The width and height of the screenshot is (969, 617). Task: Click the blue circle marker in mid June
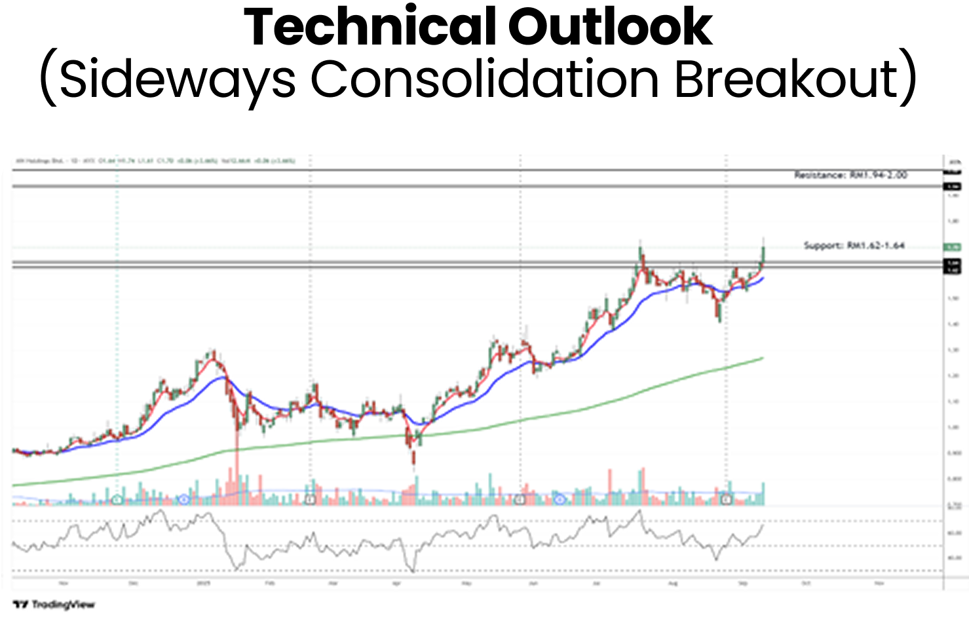pos(560,500)
